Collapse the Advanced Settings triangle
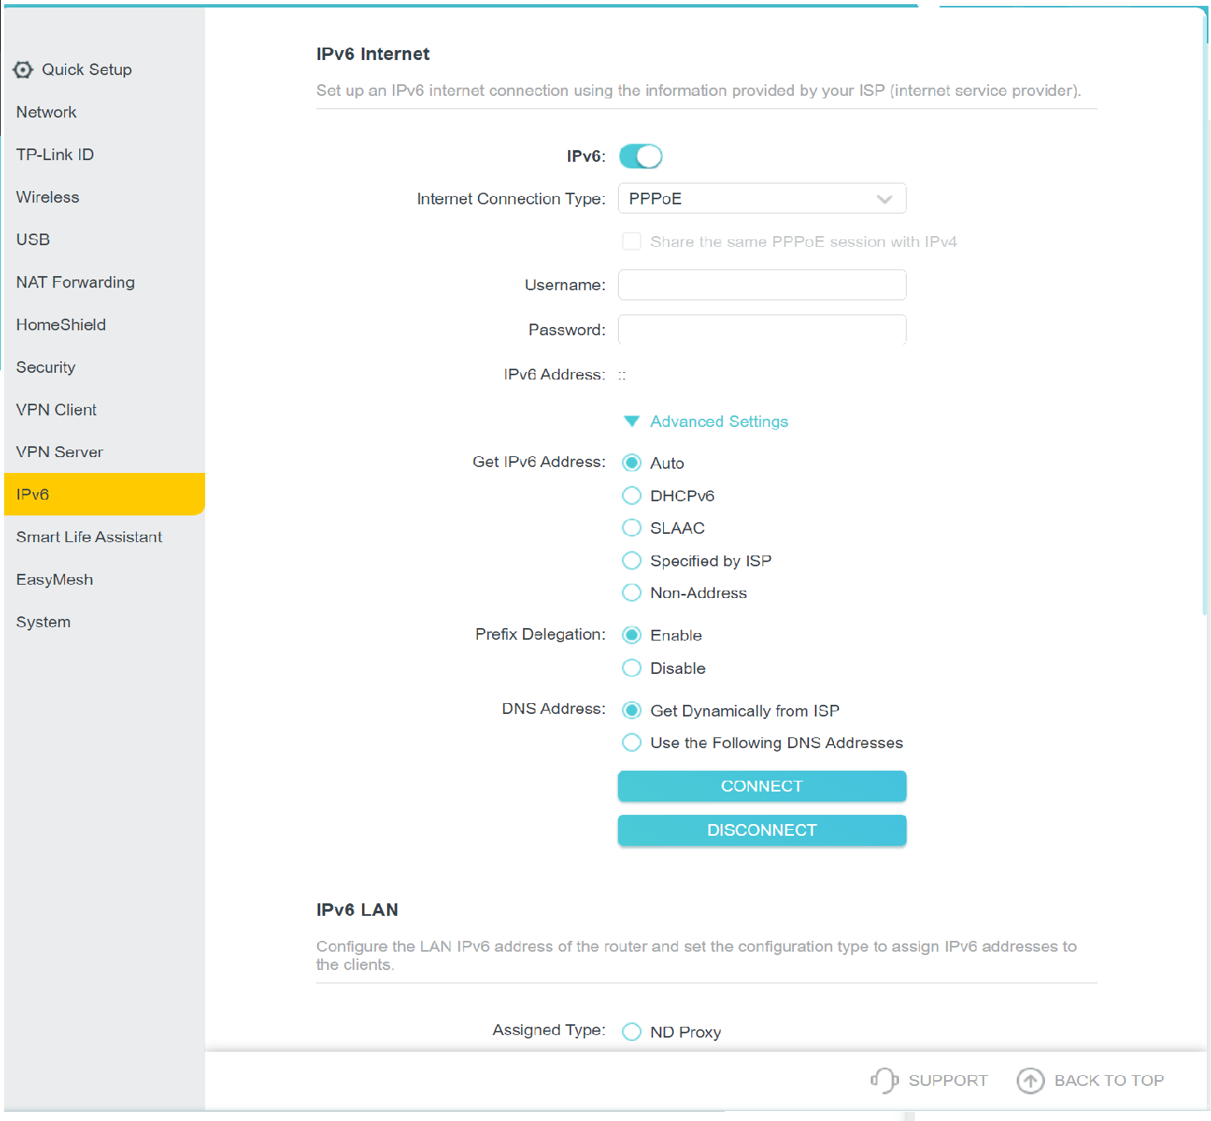 click(631, 421)
